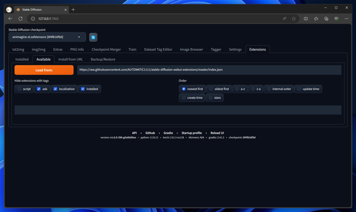
Task: Open the Install from URL sub-tab
Action: 71,60
